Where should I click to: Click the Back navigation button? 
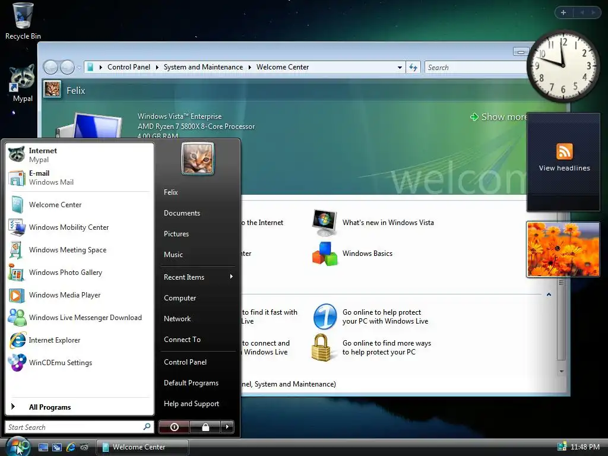[50, 68]
